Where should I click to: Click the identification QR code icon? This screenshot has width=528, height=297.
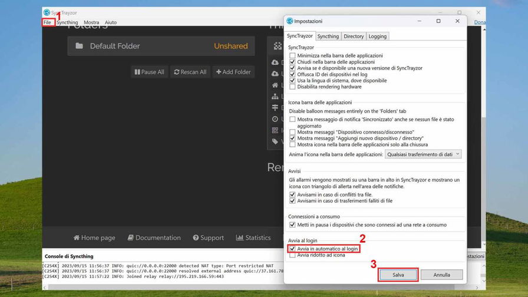click(x=275, y=130)
